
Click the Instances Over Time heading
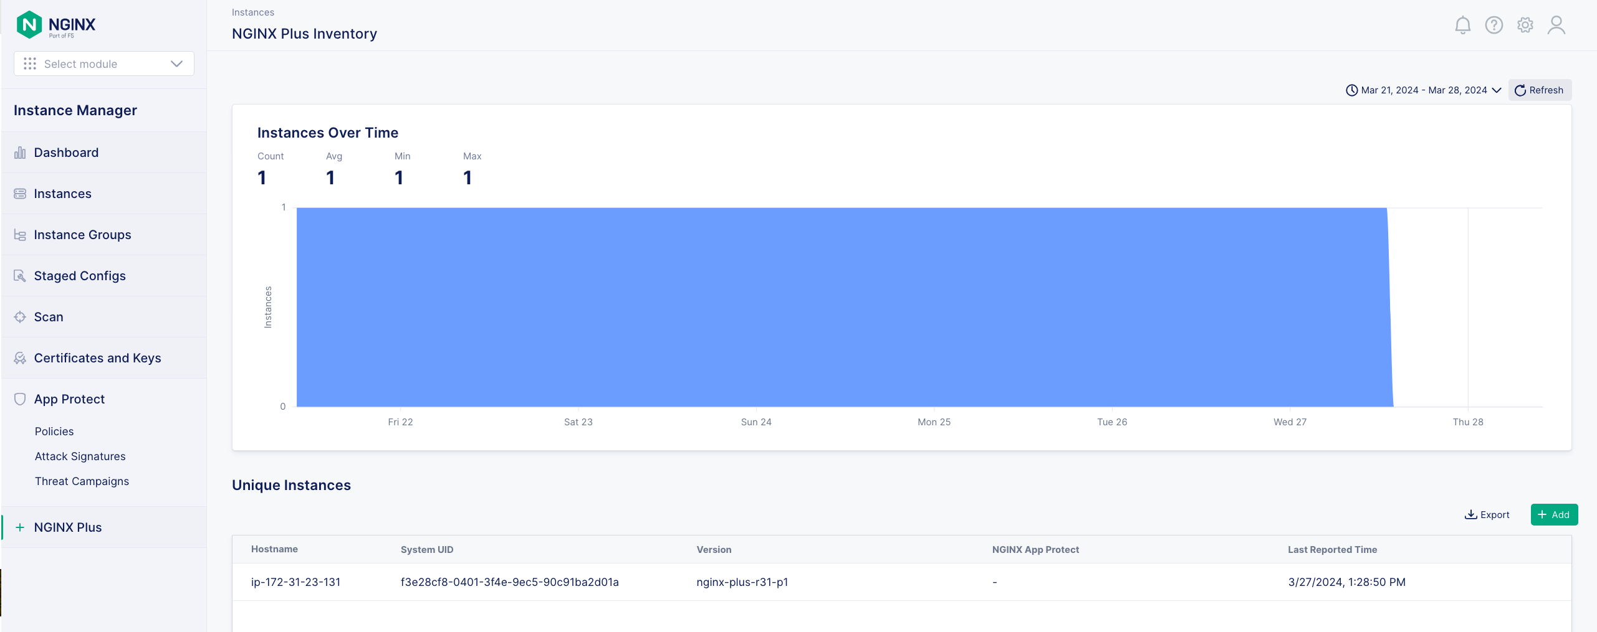(x=328, y=133)
